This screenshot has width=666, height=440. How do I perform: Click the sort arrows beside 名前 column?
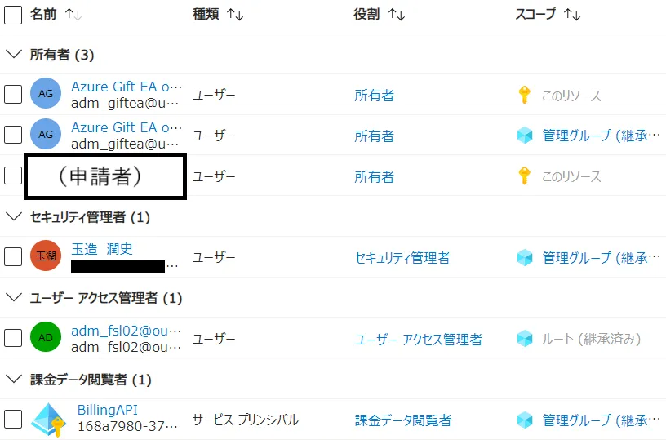tap(73, 15)
